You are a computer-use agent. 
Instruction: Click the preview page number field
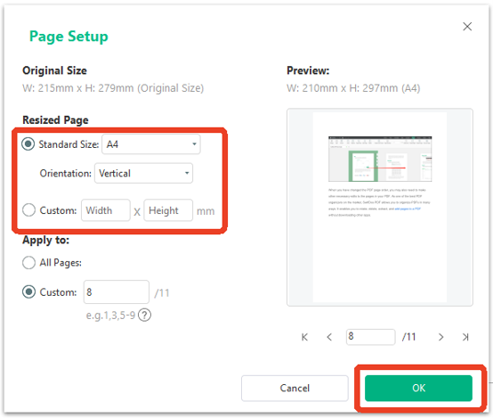click(371, 337)
